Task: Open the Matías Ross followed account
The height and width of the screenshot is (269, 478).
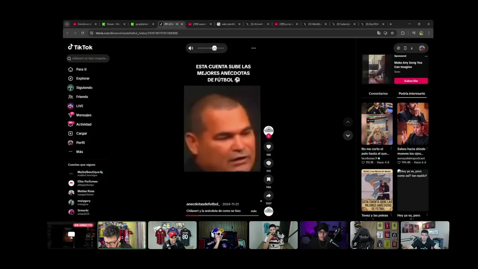Action: point(81,193)
